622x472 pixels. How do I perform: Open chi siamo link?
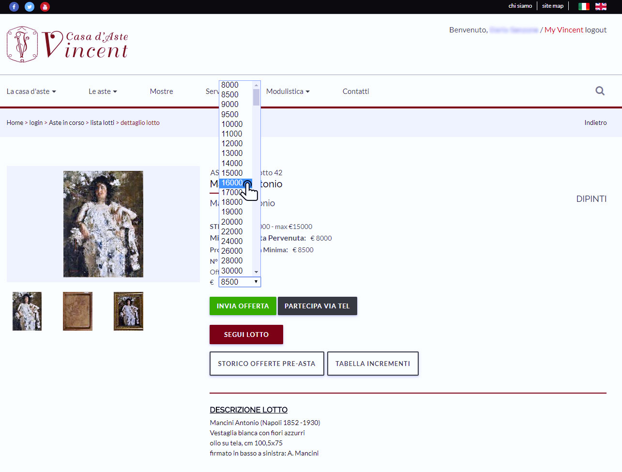520,6
